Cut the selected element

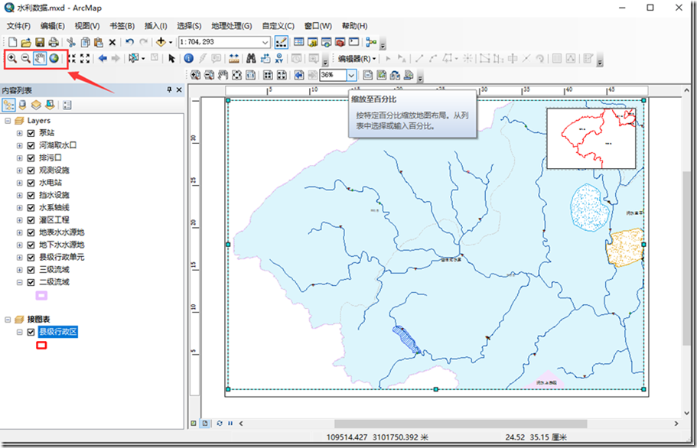coord(71,42)
